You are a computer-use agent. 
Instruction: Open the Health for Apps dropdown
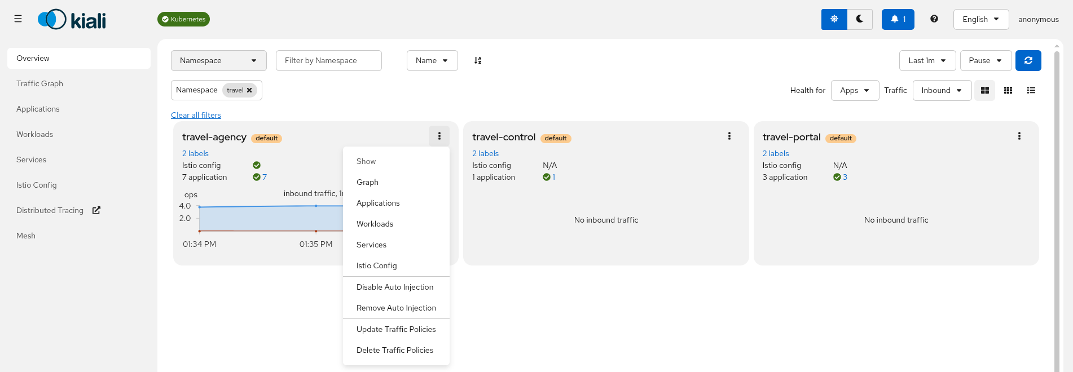pos(855,90)
